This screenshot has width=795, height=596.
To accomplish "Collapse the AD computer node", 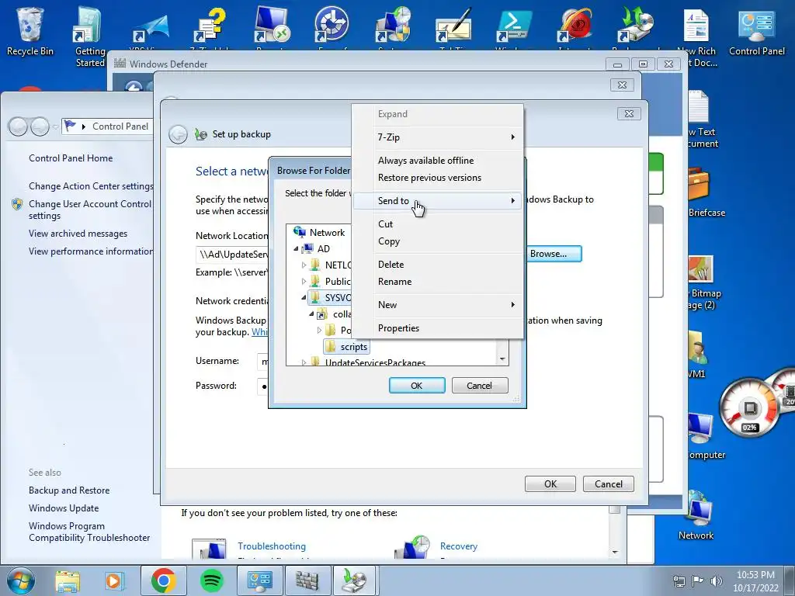I will tap(296, 249).
